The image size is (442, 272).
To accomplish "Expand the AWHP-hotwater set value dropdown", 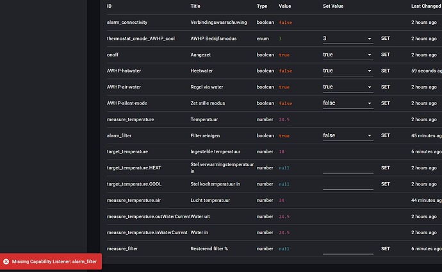I will click(x=348, y=71).
